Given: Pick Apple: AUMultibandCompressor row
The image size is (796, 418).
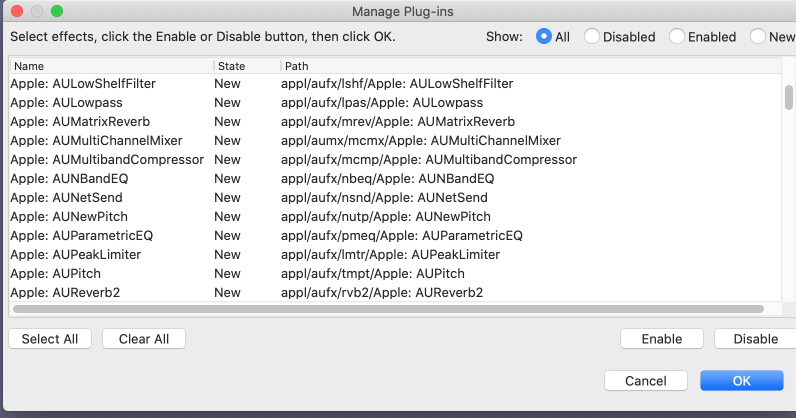Looking at the screenshot, I should (x=395, y=159).
